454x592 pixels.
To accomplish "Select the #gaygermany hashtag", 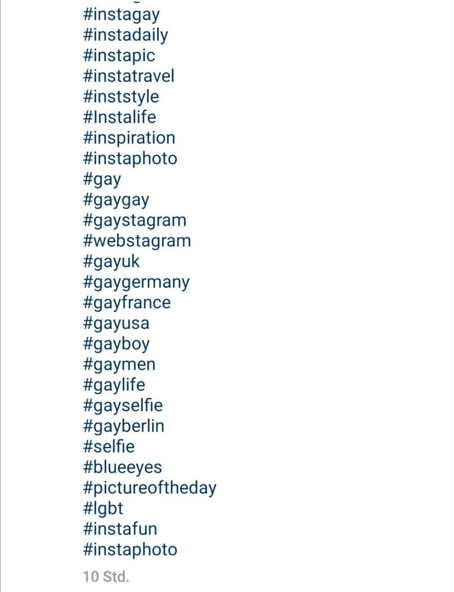I will [x=136, y=283].
